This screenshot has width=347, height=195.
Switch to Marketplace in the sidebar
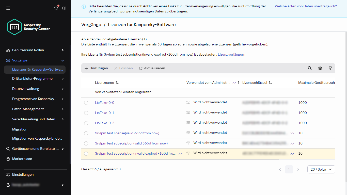[22, 159]
